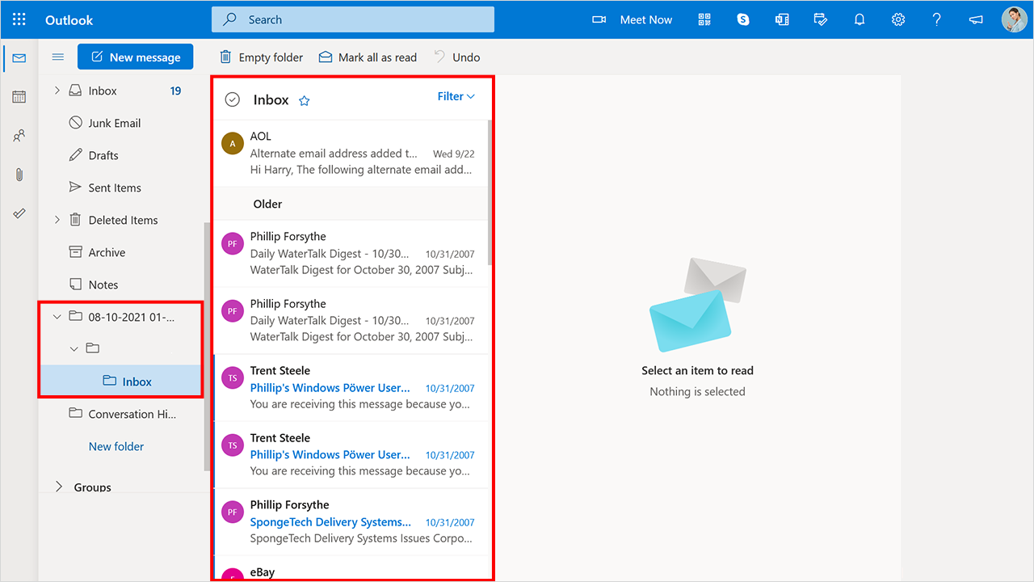Open the eBay message at list bottom

click(x=352, y=568)
